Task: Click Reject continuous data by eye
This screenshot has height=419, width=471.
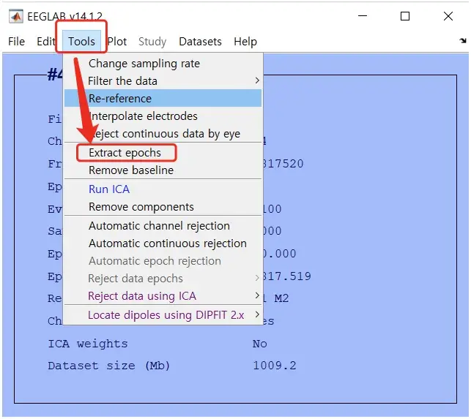Action: pos(164,134)
